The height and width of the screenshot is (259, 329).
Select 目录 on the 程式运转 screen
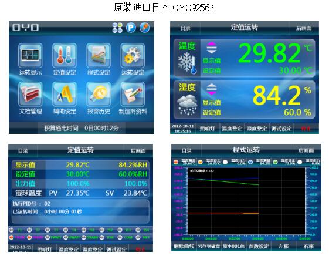click(x=186, y=150)
